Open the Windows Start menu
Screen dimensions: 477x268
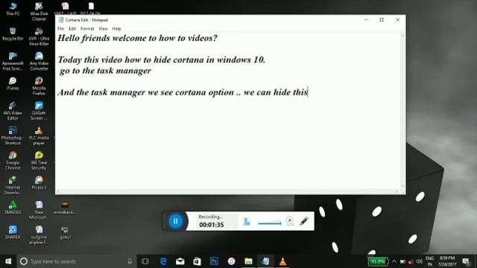tap(8, 261)
